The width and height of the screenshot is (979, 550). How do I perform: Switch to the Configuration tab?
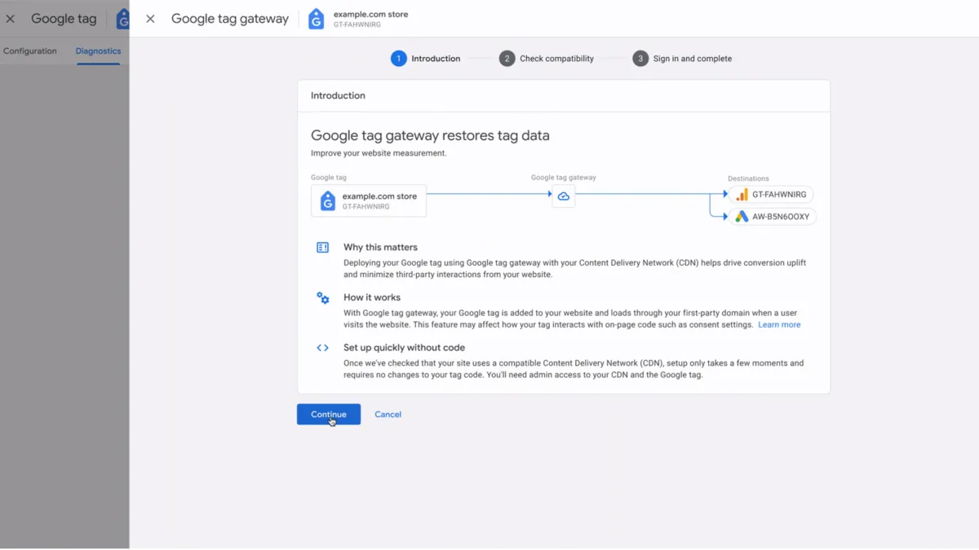pos(30,51)
